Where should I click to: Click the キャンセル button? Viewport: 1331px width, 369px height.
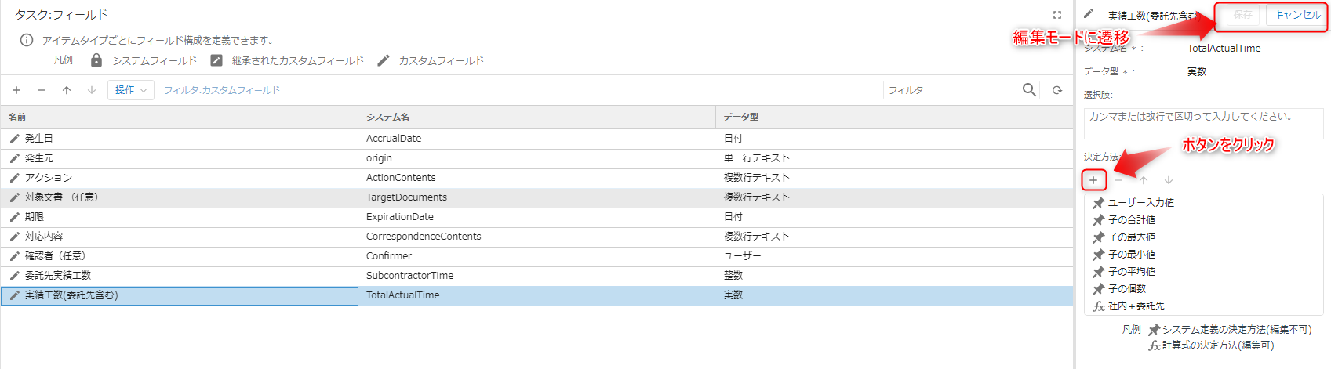pyautogui.click(x=1296, y=15)
